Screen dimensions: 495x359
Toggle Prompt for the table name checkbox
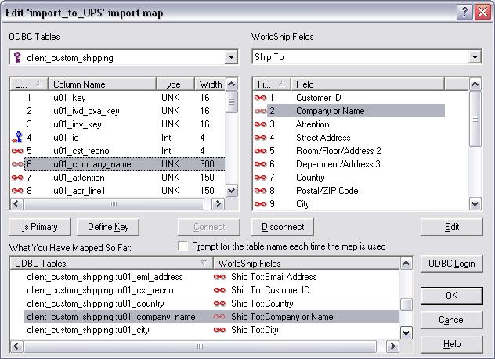tap(182, 246)
